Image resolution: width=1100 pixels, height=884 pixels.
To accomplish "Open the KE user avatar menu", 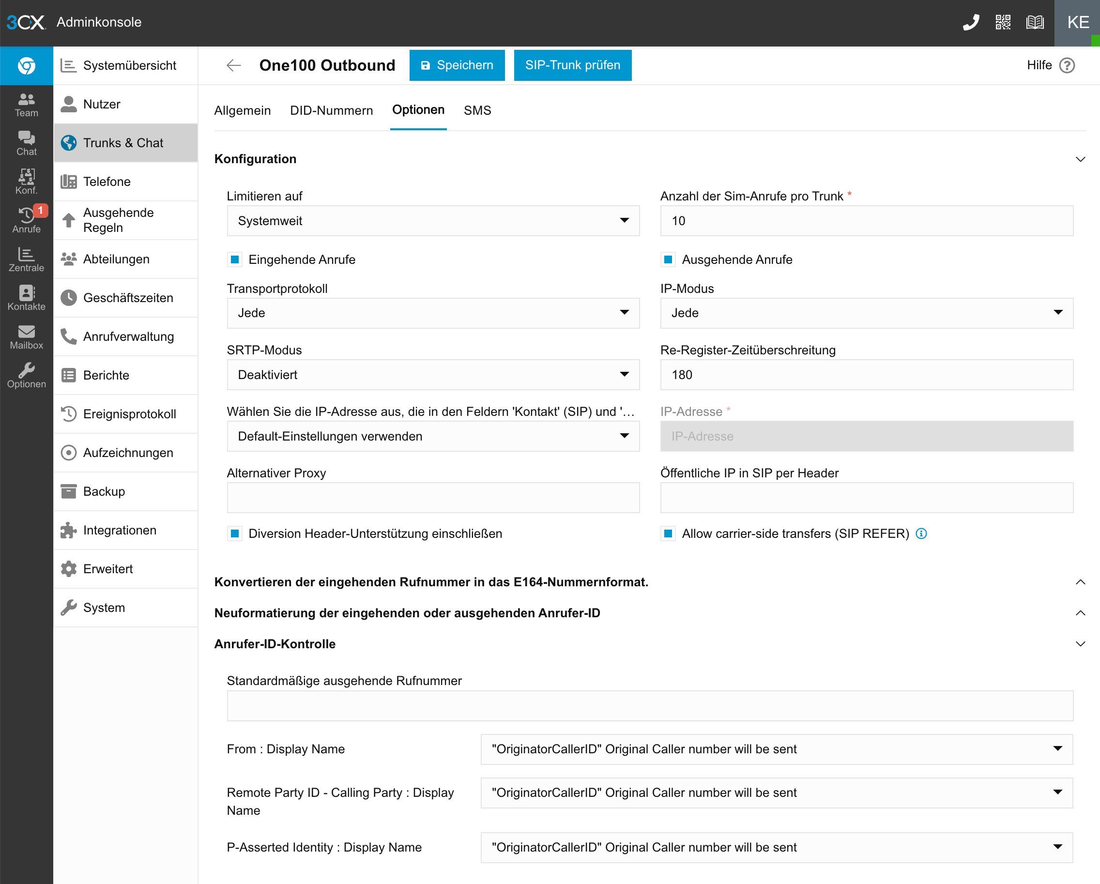I will (1078, 23).
